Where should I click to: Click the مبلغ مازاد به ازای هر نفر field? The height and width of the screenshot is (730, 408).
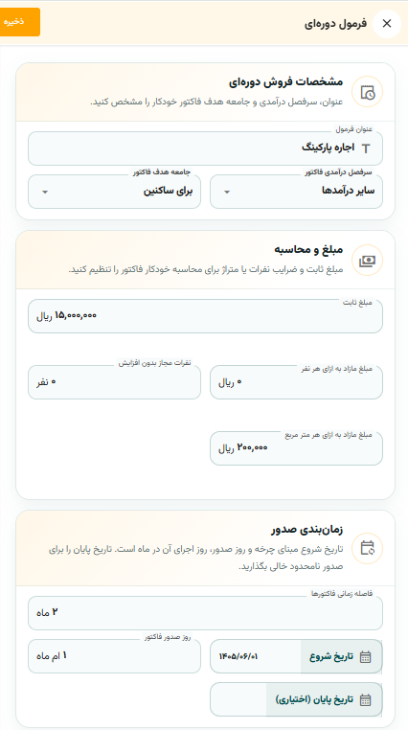point(296,382)
